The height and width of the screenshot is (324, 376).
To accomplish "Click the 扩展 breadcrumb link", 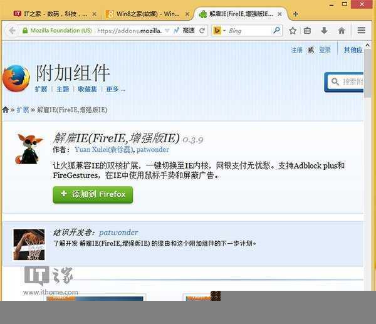I will (23, 110).
